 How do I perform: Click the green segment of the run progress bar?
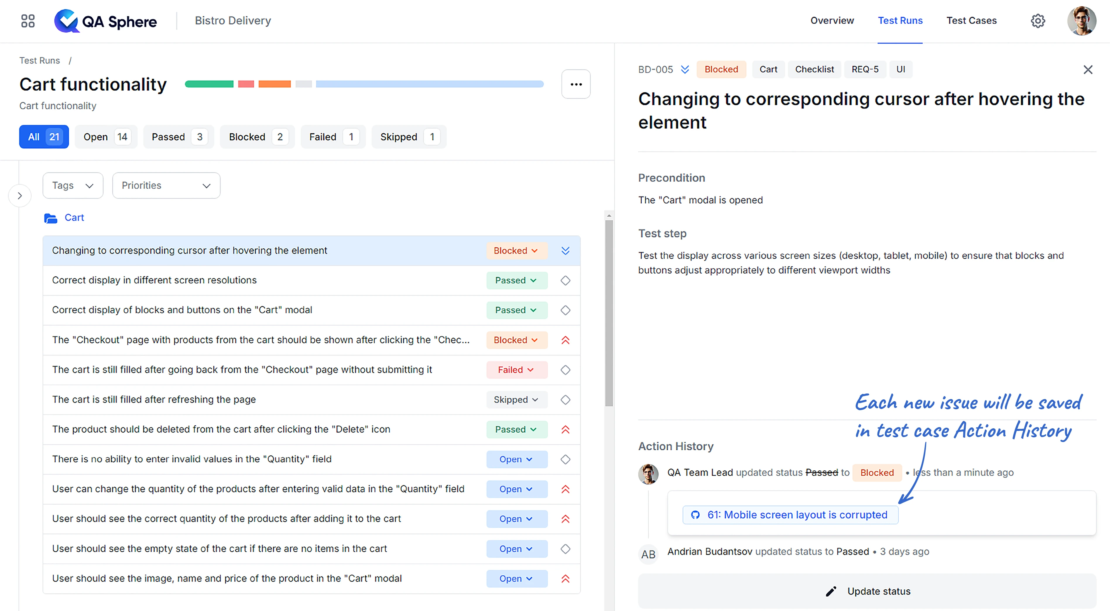pyautogui.click(x=208, y=84)
